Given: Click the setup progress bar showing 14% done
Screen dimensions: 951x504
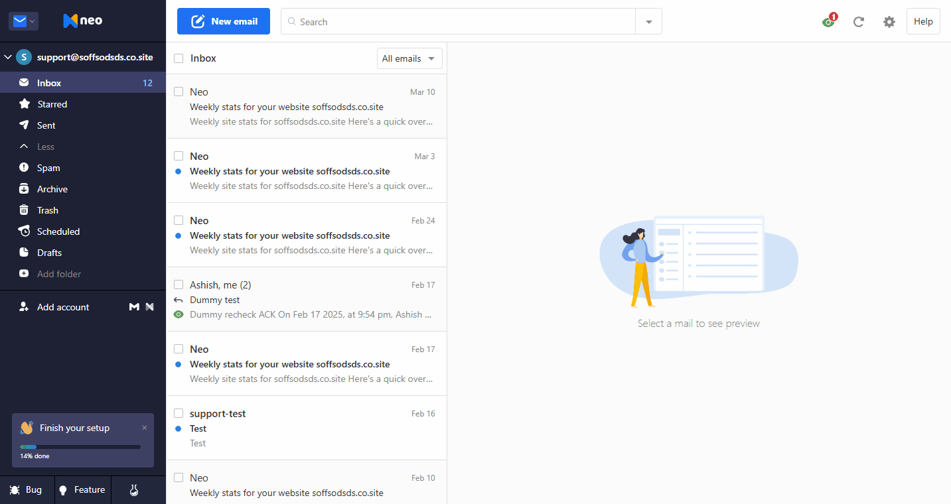Looking at the screenshot, I should click(80, 447).
